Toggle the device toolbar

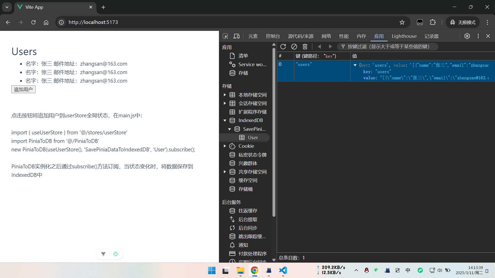pyautogui.click(x=236, y=36)
